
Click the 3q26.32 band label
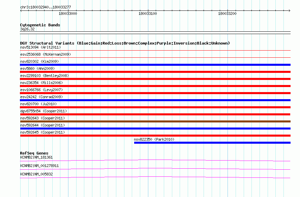tap(27, 29)
